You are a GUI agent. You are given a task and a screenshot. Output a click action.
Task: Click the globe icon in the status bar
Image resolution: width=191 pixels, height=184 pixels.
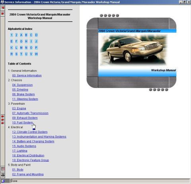coord(3,181)
